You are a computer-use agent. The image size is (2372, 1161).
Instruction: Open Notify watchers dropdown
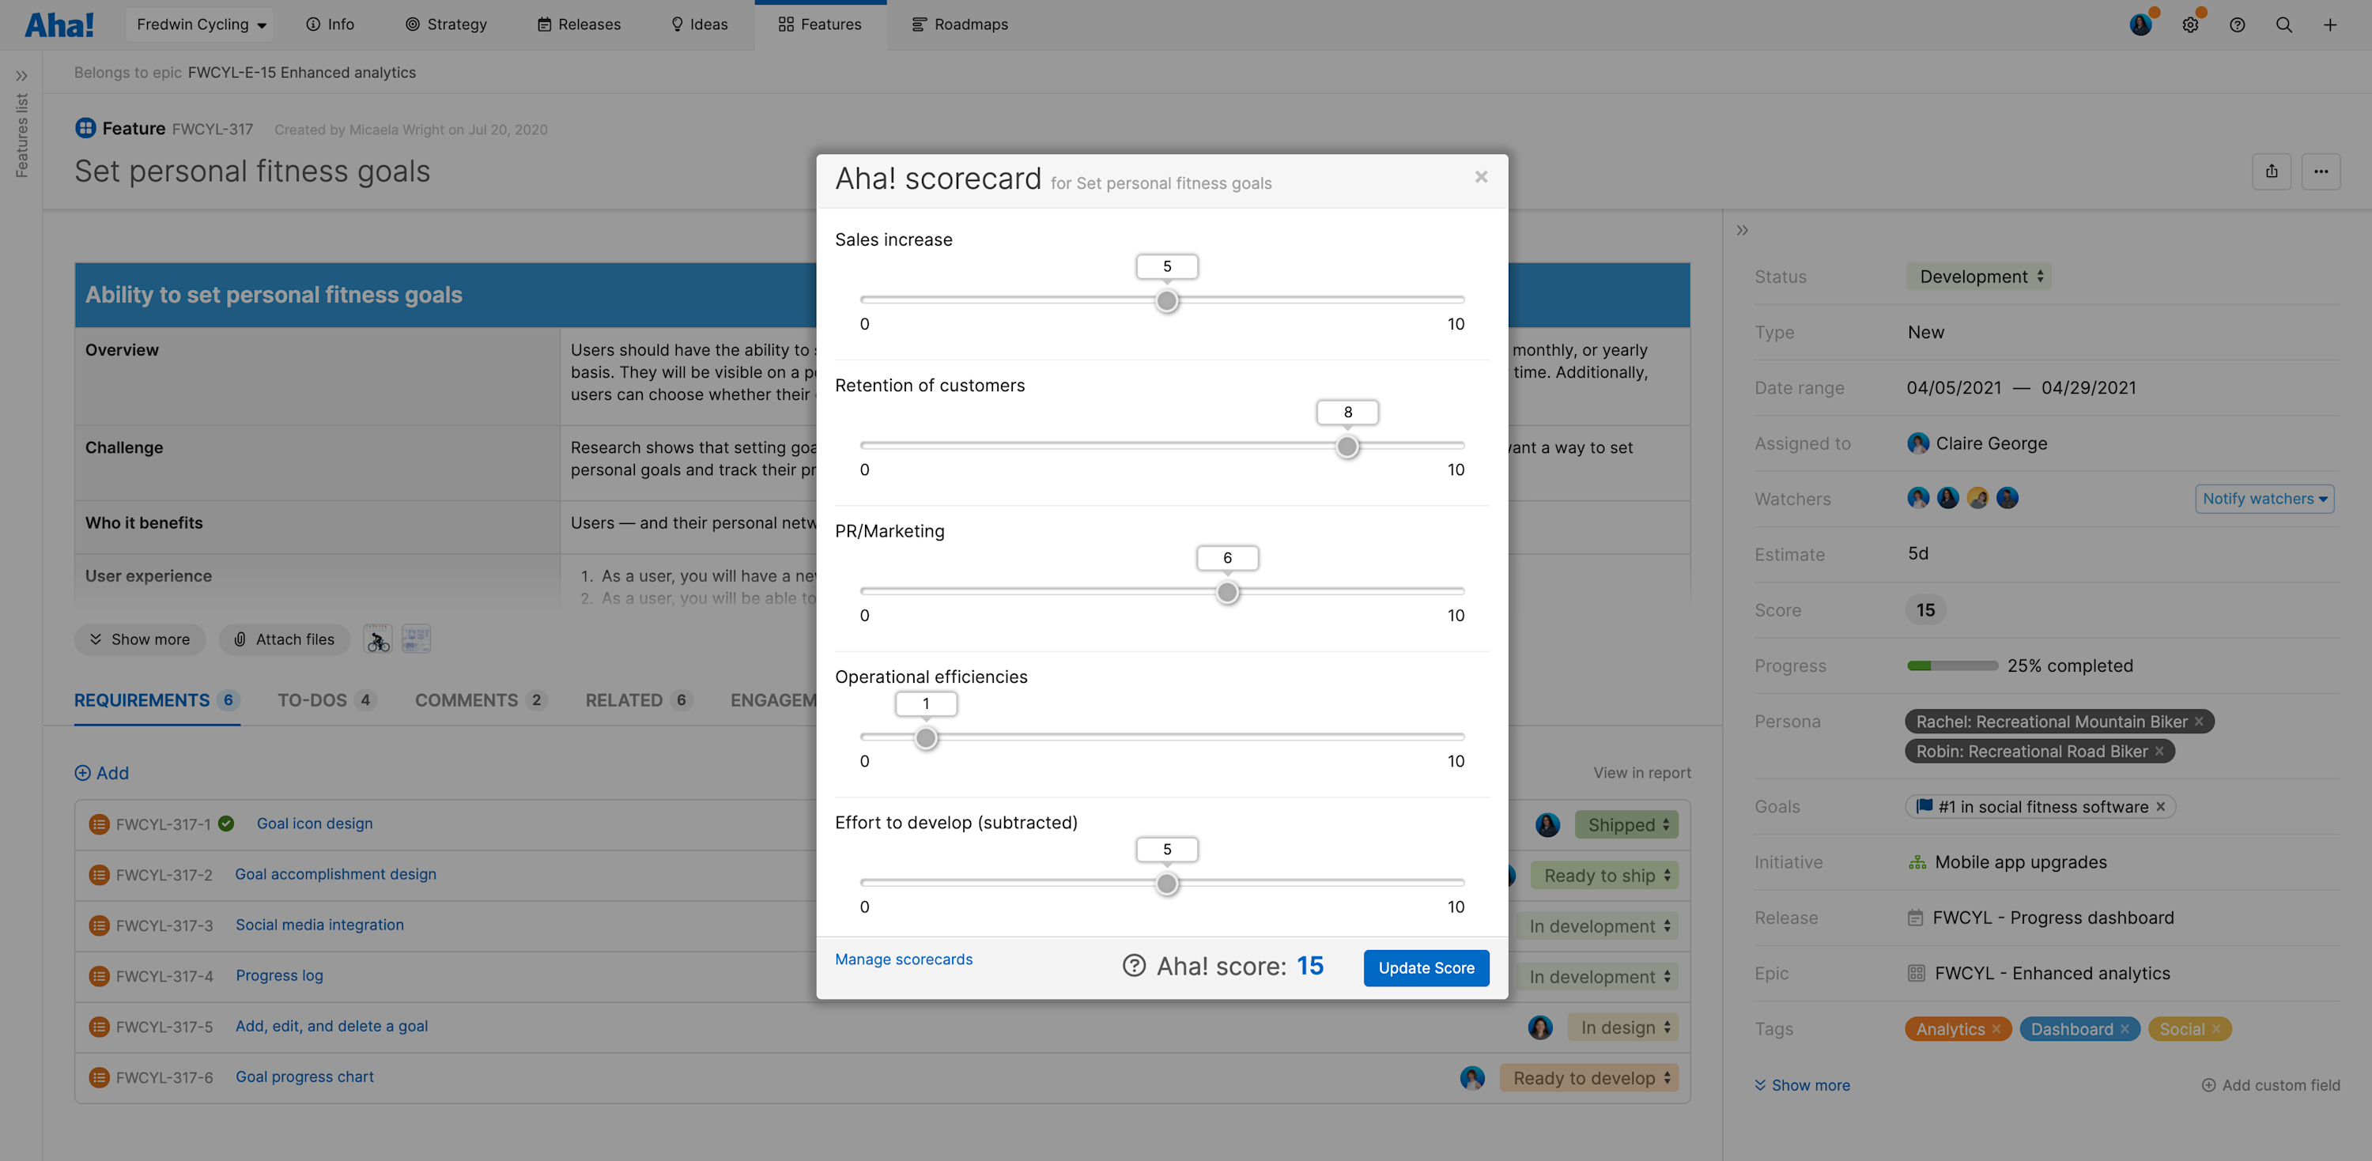click(x=2264, y=499)
